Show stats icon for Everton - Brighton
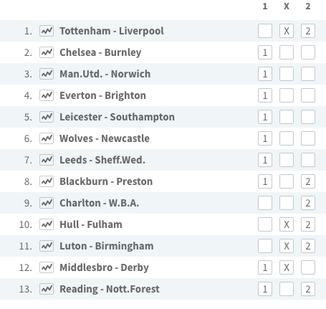 click(x=47, y=95)
